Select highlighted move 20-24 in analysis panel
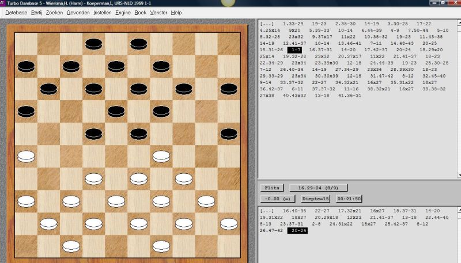461x263 pixels. [x=297, y=231]
